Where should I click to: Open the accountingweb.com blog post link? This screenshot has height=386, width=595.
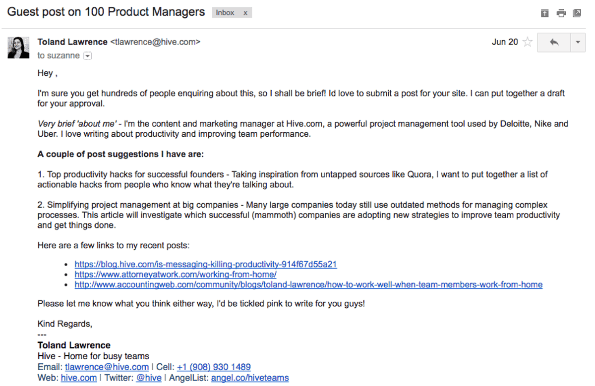point(308,285)
